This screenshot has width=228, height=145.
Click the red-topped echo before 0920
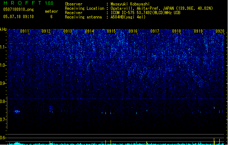tap(214, 108)
